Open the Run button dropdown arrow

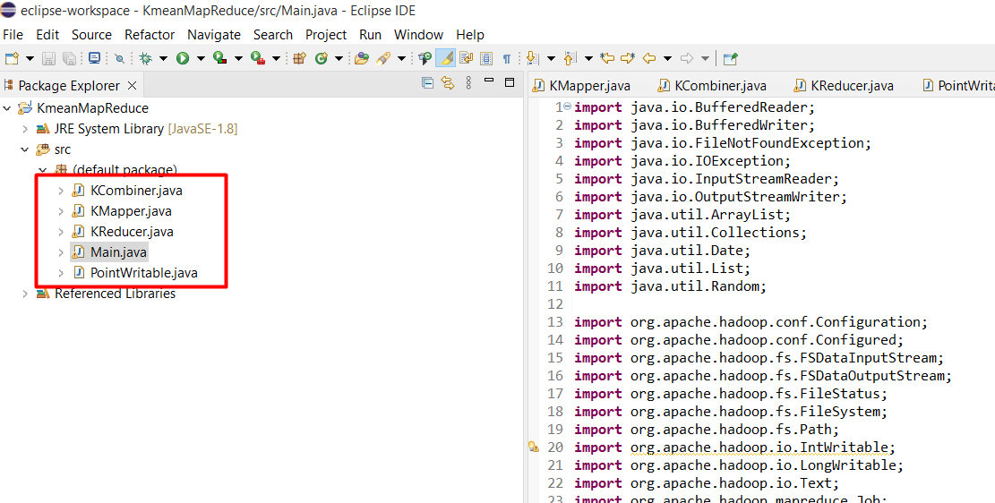click(x=201, y=58)
